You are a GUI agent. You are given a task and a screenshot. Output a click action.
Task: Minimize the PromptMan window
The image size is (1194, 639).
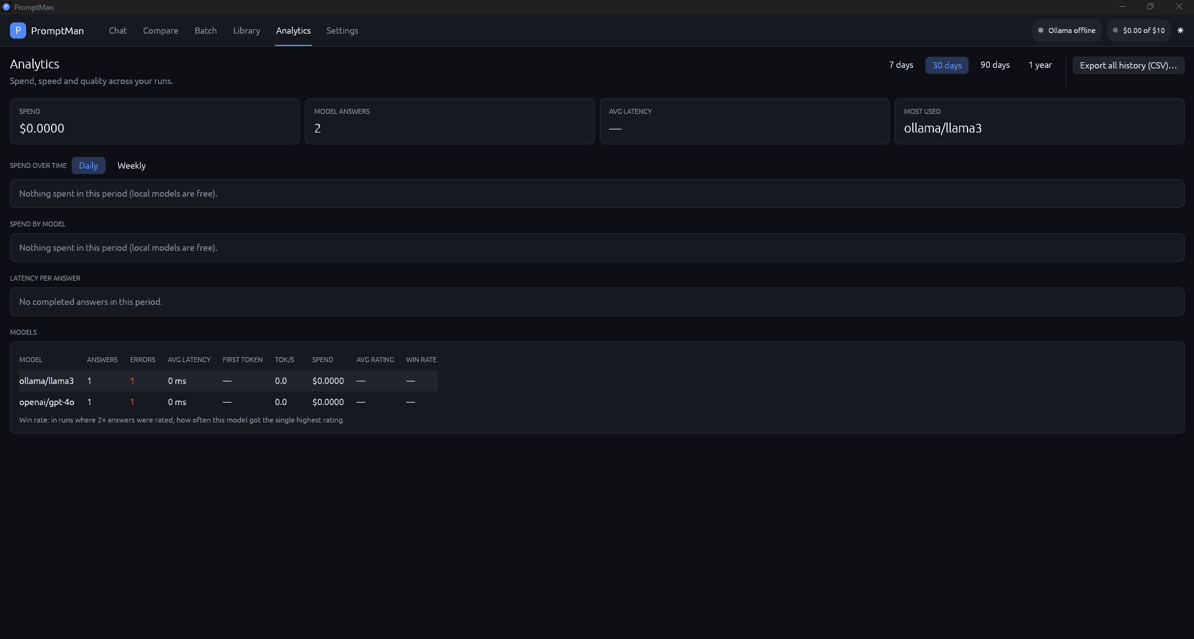pos(1122,7)
